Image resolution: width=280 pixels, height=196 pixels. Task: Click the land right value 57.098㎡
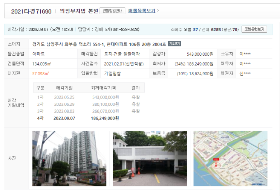(x=41, y=74)
